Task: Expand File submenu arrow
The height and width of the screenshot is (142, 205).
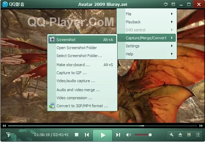Action: click(172, 14)
